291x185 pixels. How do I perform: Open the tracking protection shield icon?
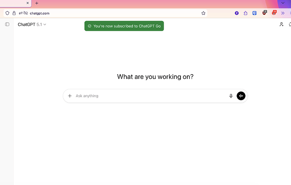pos(7,13)
